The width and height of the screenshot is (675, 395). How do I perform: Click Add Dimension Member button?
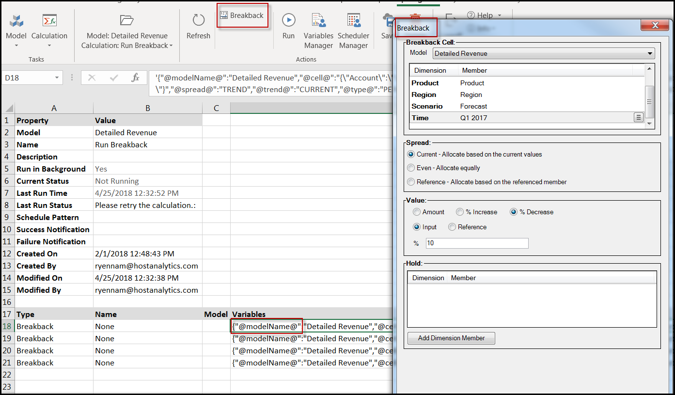(451, 338)
